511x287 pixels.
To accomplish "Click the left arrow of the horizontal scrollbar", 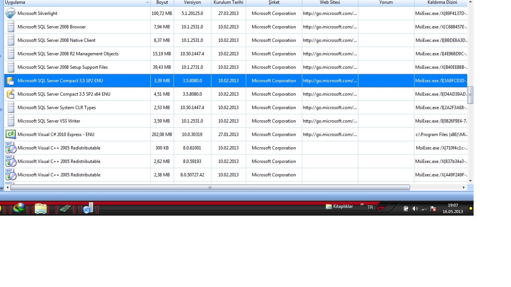I will tap(7, 188).
